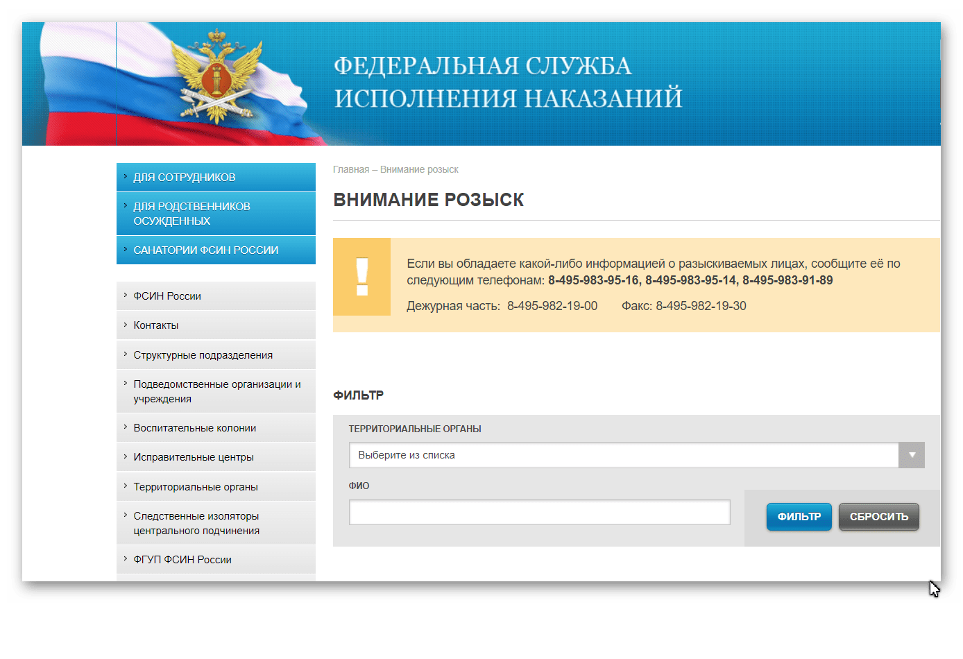The width and height of the screenshot is (963, 659).
Task: Open Исправительные центры link
Action: point(216,457)
